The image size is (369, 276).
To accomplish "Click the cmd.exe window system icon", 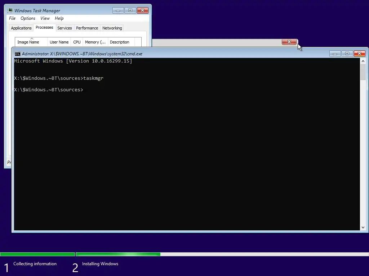I will click(18, 54).
